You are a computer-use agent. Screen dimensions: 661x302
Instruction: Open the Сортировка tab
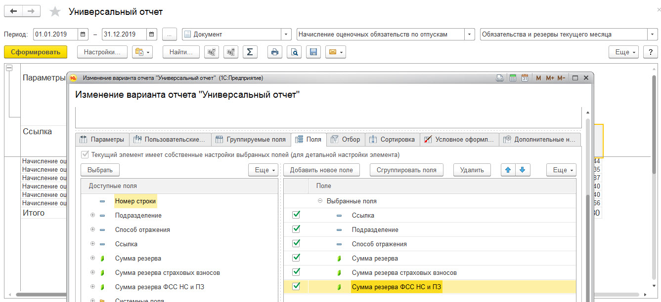tap(393, 140)
